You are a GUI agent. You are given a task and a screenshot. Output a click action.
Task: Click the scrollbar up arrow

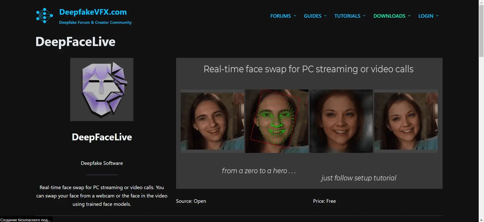tap(481, 3)
